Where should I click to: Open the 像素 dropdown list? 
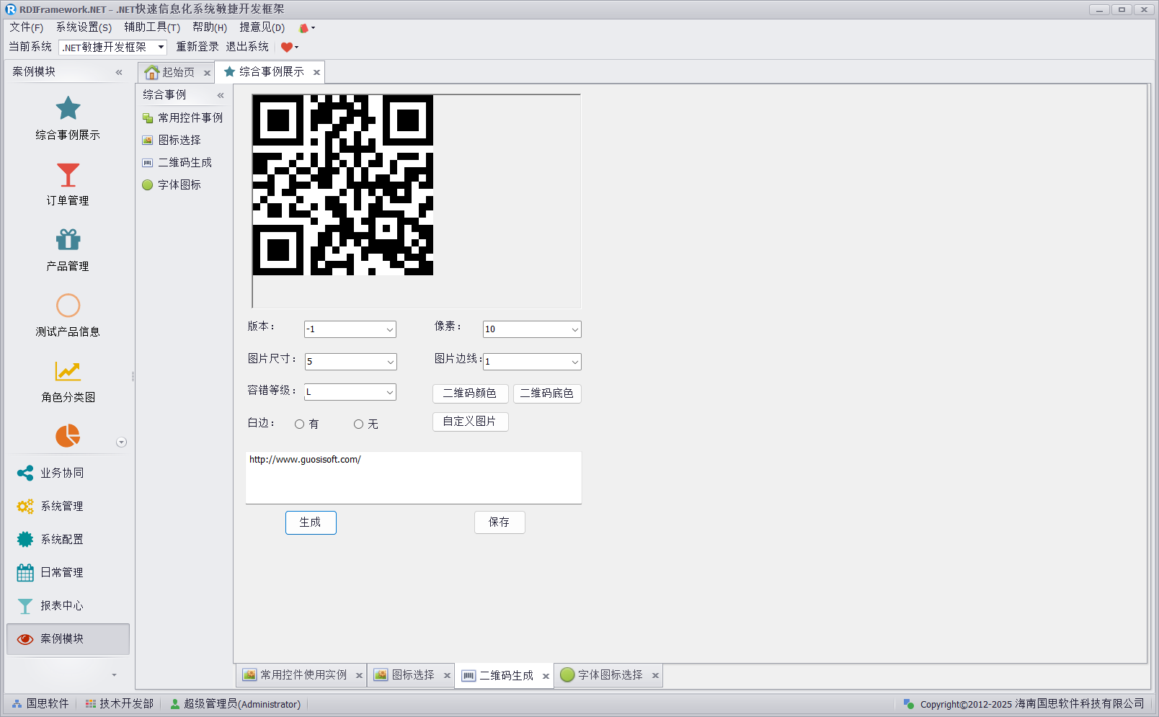tap(574, 329)
